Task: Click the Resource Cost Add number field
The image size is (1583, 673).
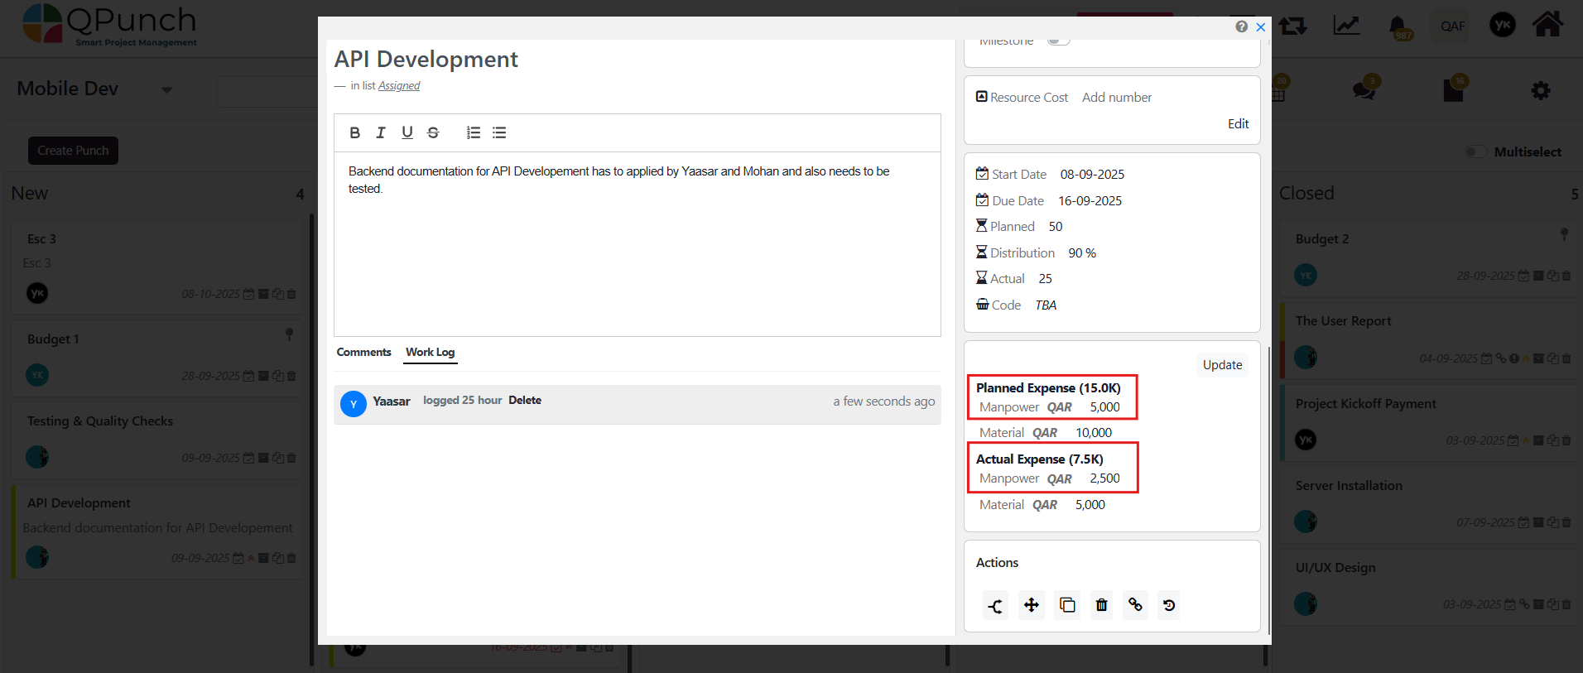Action: [1116, 97]
